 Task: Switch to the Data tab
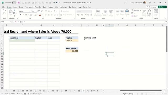coord(45,7)
